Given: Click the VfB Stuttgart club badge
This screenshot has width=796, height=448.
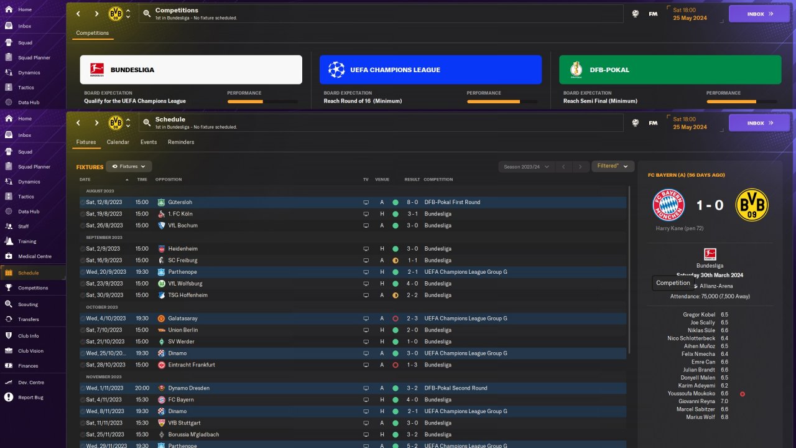Looking at the screenshot, I should coord(161,423).
